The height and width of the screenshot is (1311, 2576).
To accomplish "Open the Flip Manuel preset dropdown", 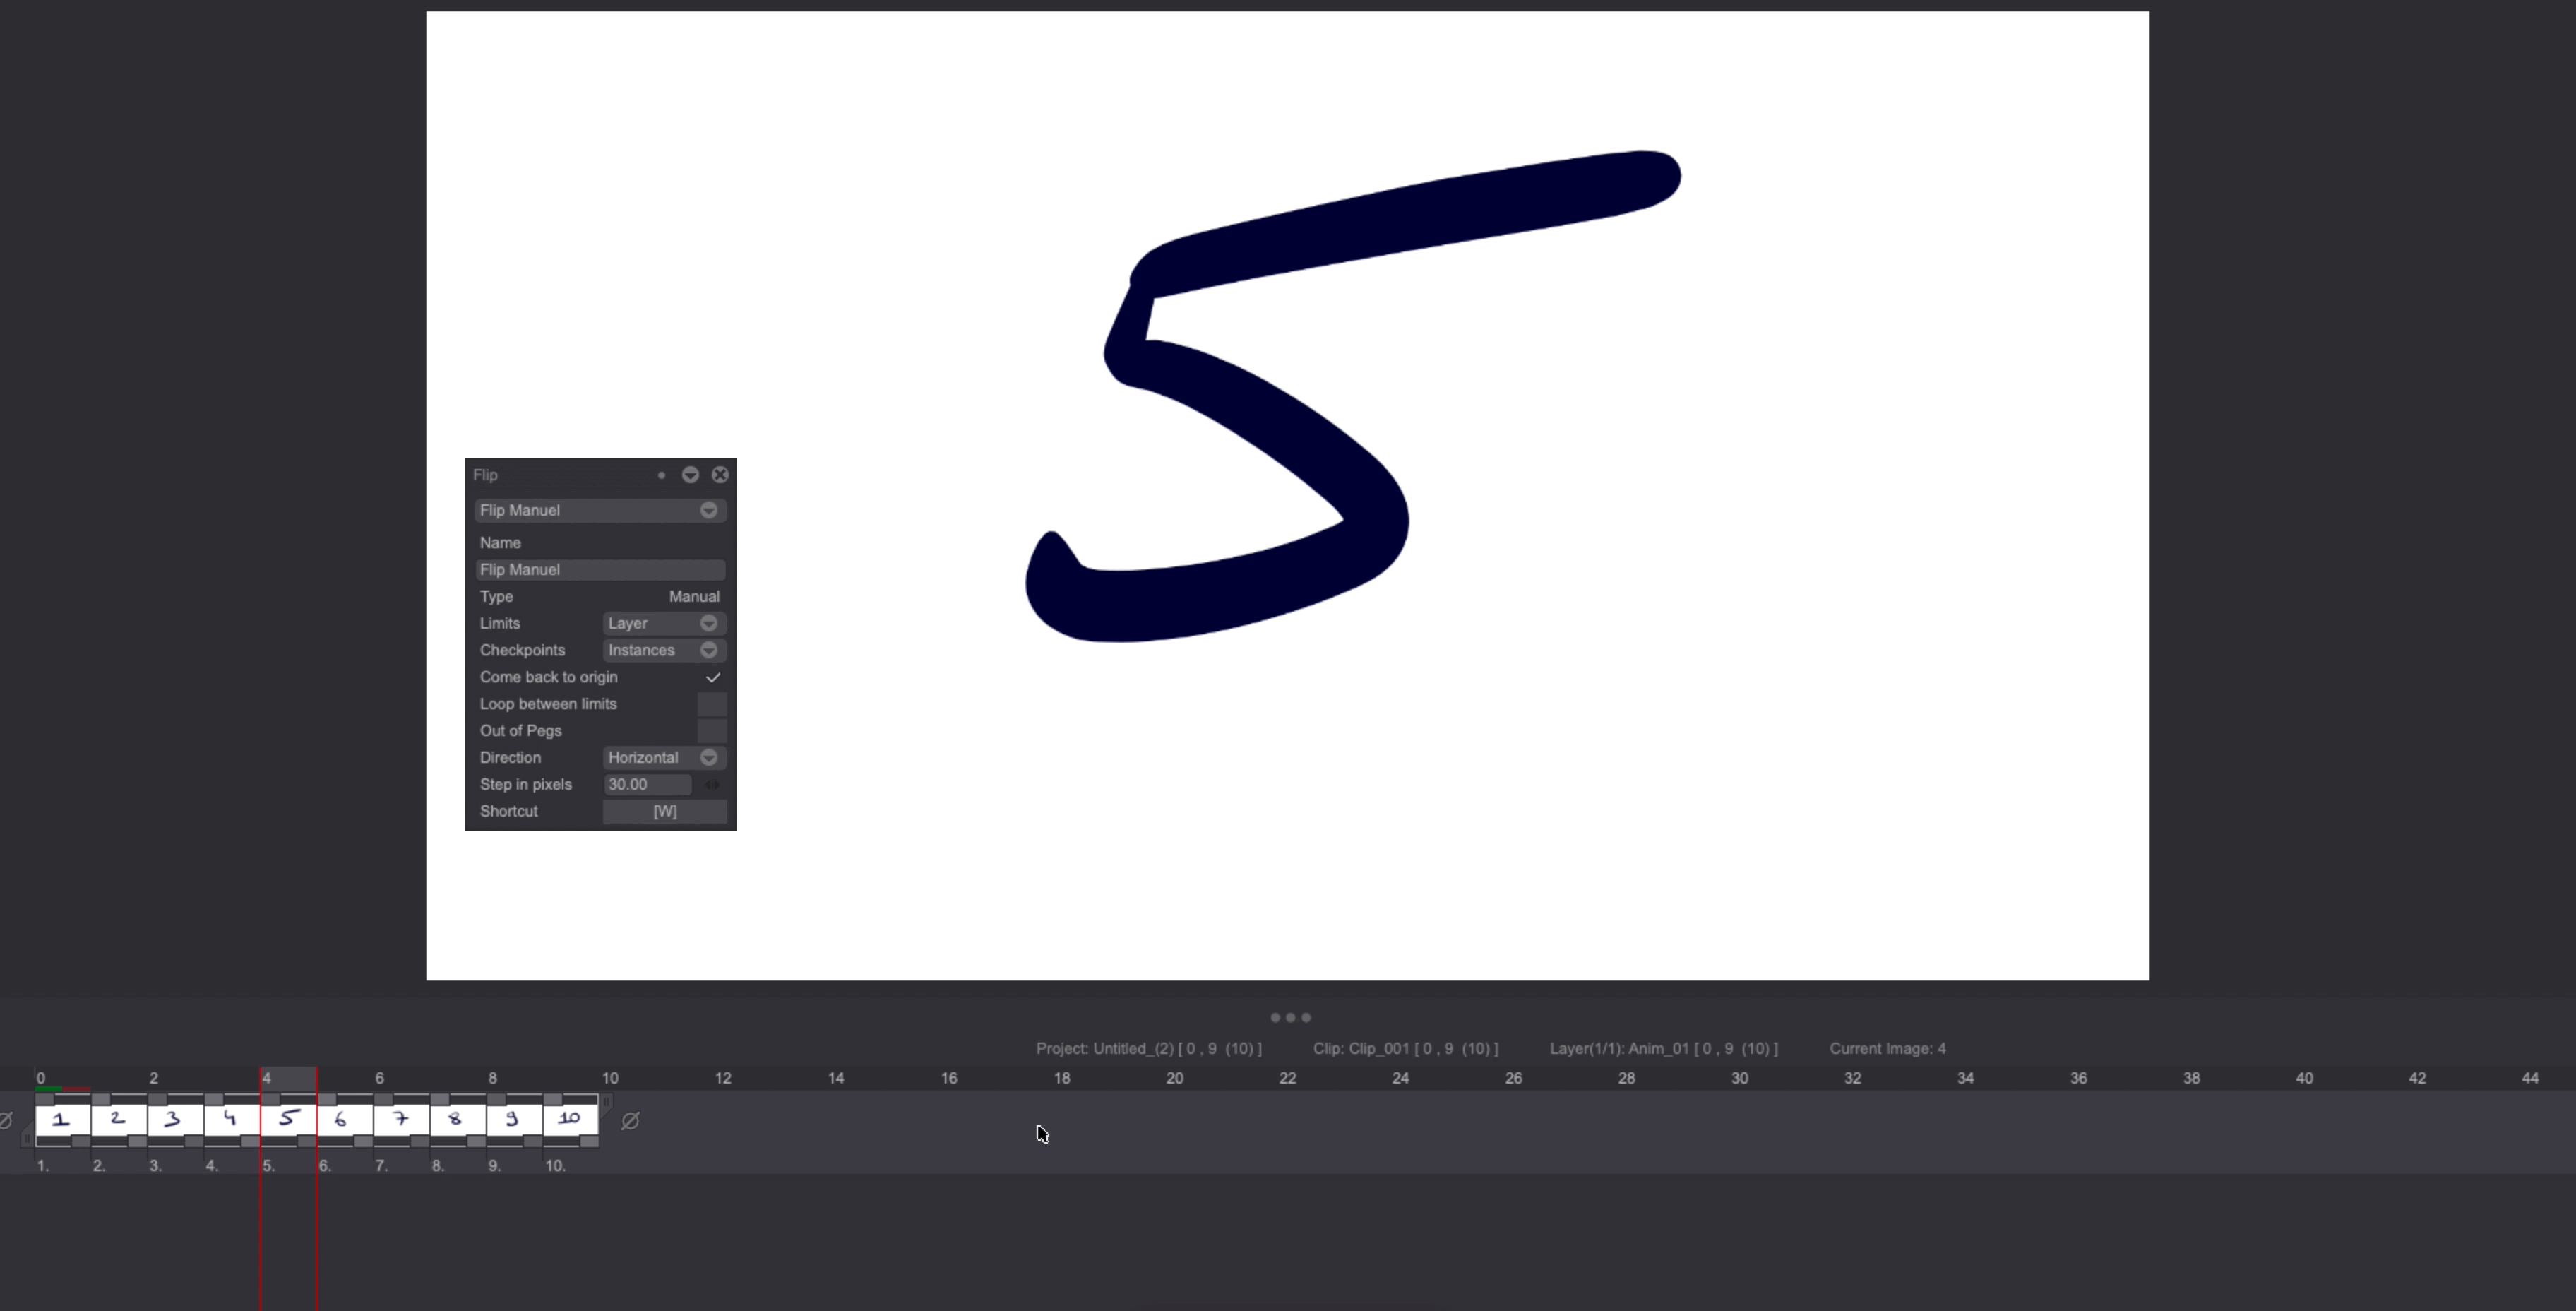I will pos(599,510).
